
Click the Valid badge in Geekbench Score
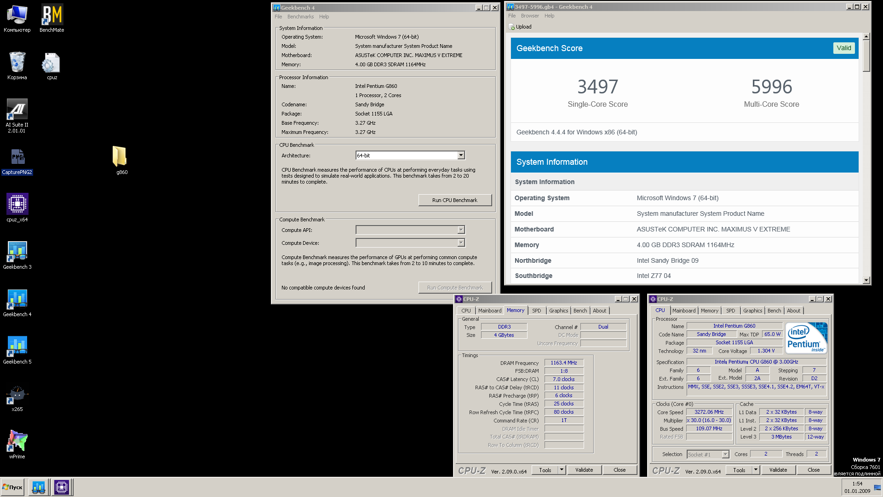[x=843, y=48]
